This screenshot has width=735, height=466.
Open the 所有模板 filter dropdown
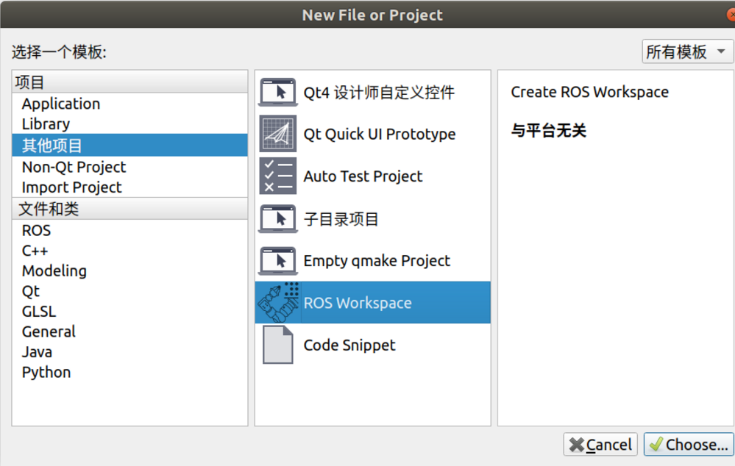click(687, 51)
